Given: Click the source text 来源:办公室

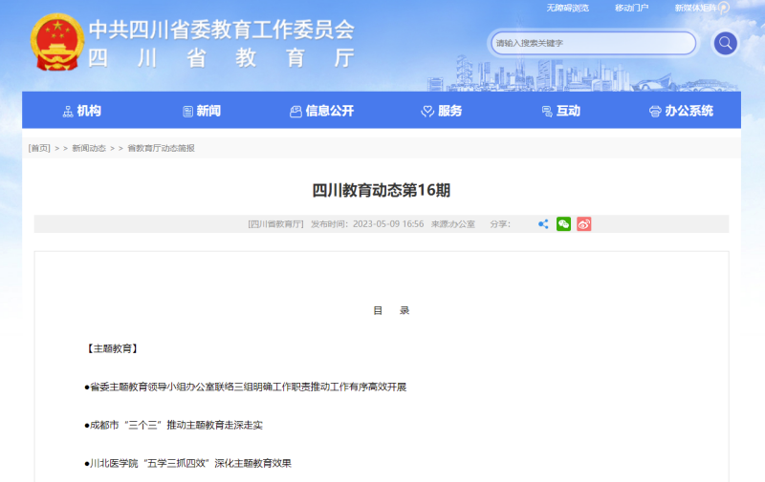Looking at the screenshot, I should pyautogui.click(x=452, y=224).
